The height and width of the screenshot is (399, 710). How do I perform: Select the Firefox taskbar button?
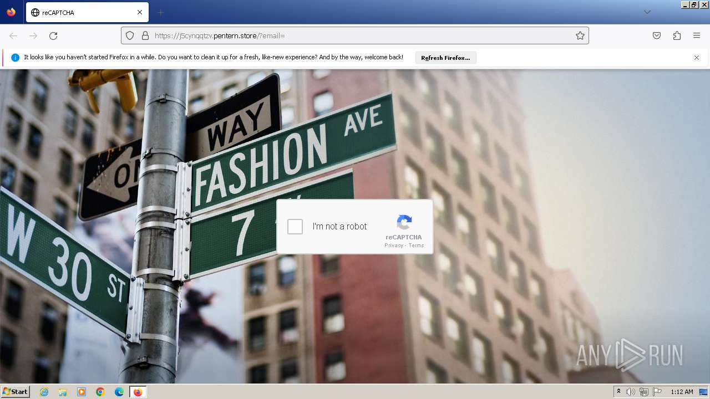click(138, 392)
